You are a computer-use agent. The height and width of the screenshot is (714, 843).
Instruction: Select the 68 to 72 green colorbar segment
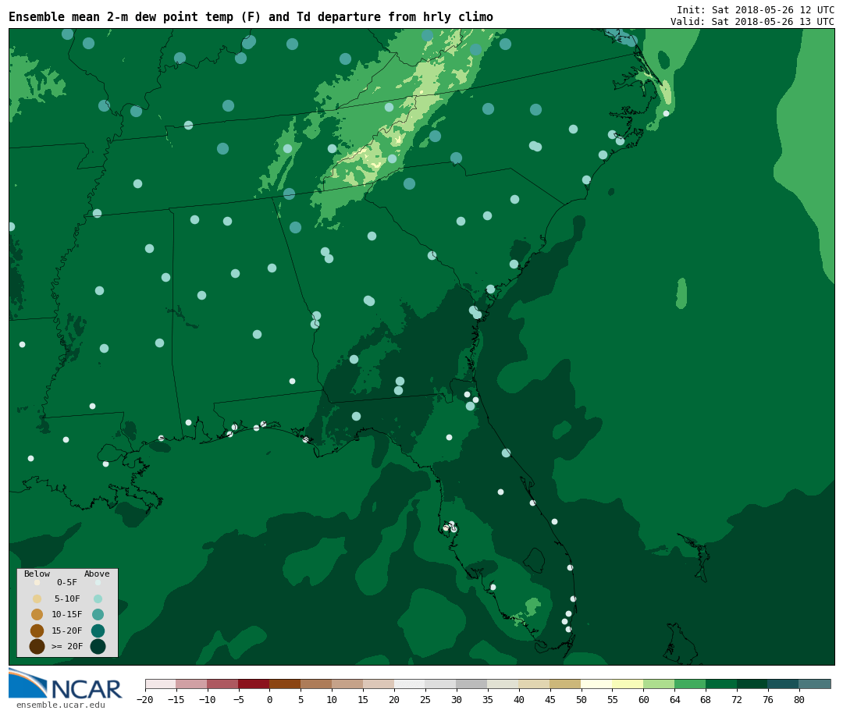(722, 684)
